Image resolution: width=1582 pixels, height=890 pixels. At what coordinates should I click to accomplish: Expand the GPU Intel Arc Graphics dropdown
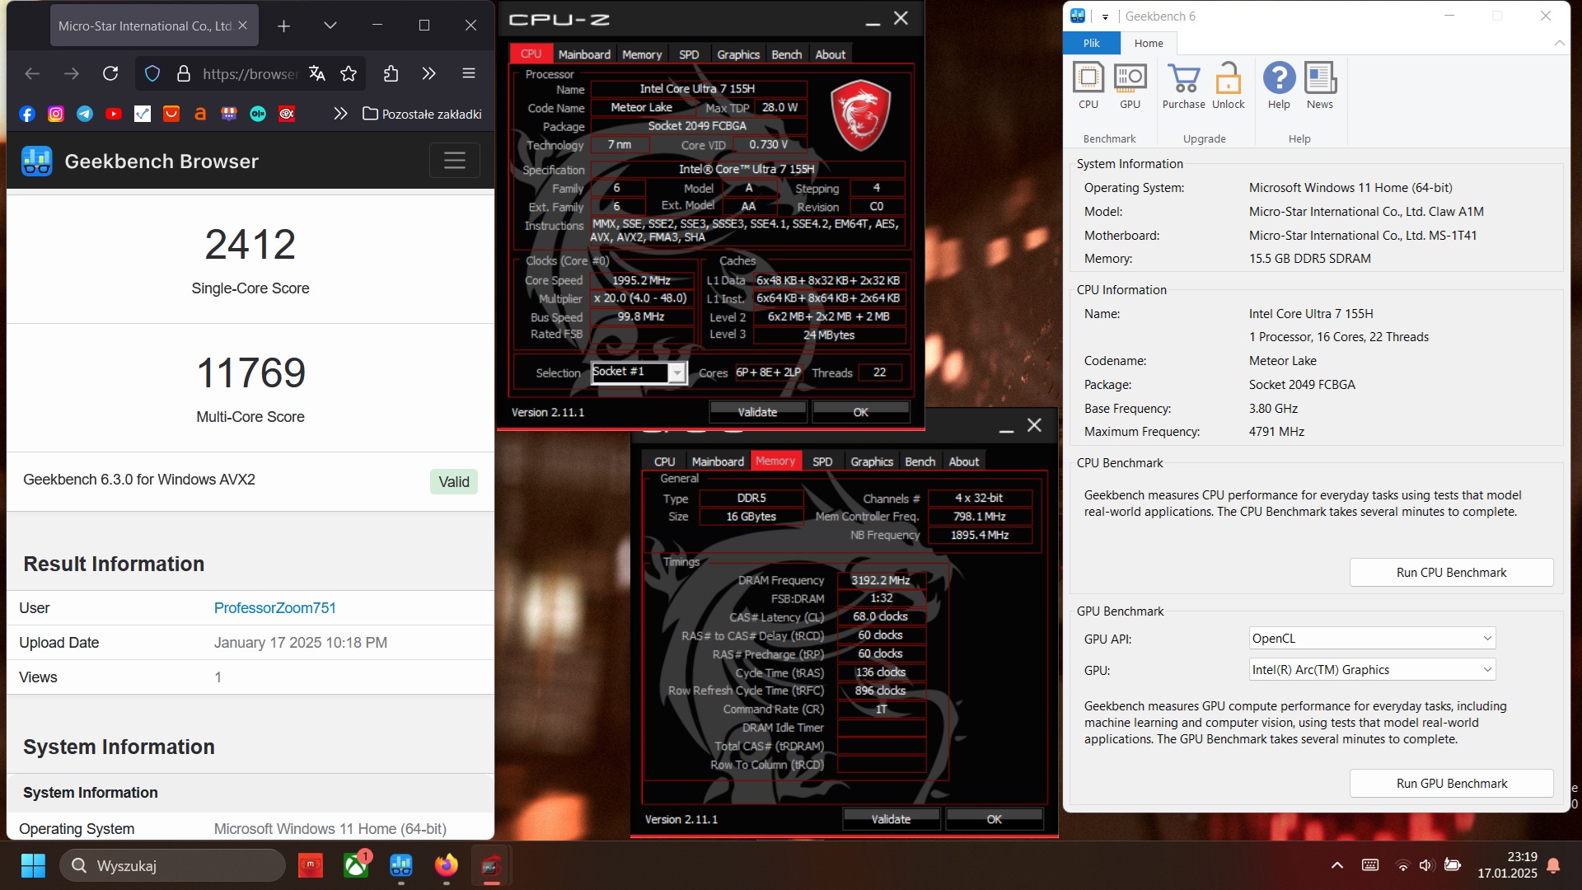point(1372,670)
